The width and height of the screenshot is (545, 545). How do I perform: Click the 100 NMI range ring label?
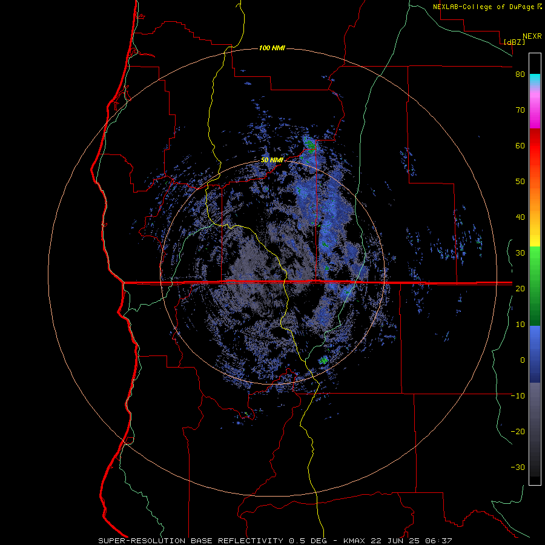pos(272,48)
